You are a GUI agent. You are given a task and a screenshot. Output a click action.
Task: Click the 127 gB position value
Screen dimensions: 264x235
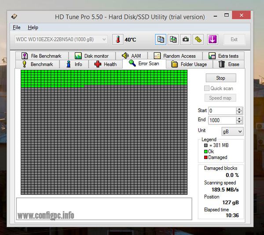pos(231,202)
